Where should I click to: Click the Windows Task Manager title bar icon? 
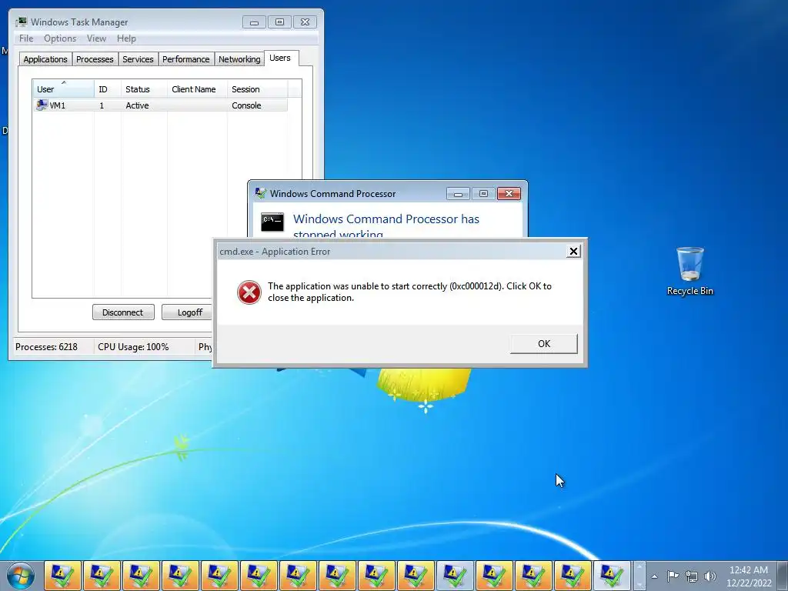coord(22,22)
